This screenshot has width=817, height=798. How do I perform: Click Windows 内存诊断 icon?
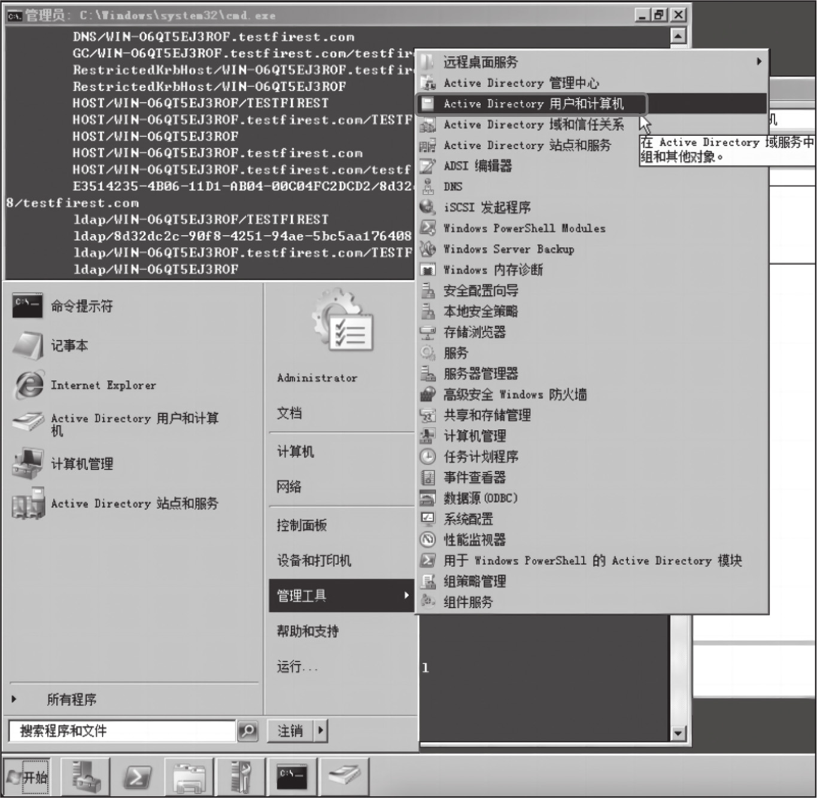click(427, 270)
